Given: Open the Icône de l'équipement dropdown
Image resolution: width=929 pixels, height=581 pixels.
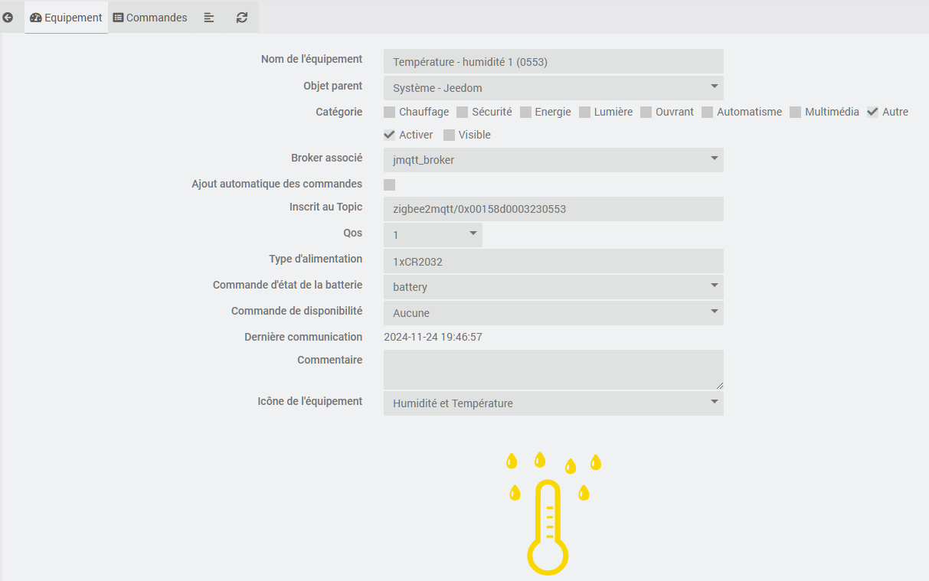Looking at the screenshot, I should pos(553,403).
